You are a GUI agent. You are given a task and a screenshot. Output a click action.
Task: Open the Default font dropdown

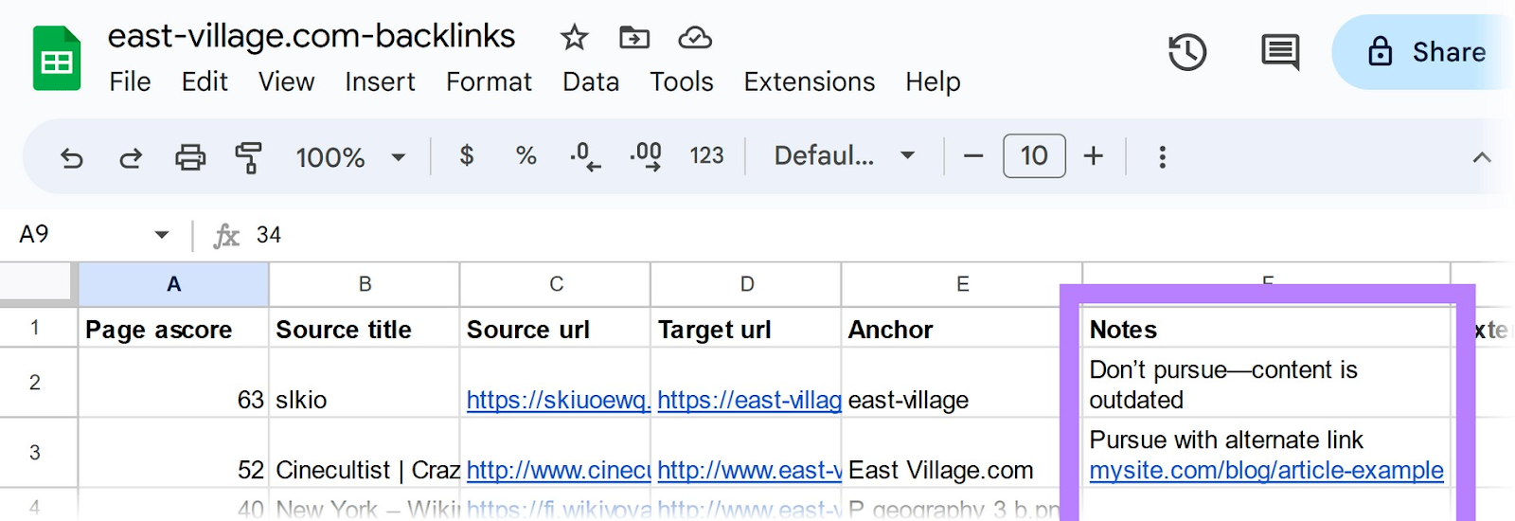tap(844, 156)
